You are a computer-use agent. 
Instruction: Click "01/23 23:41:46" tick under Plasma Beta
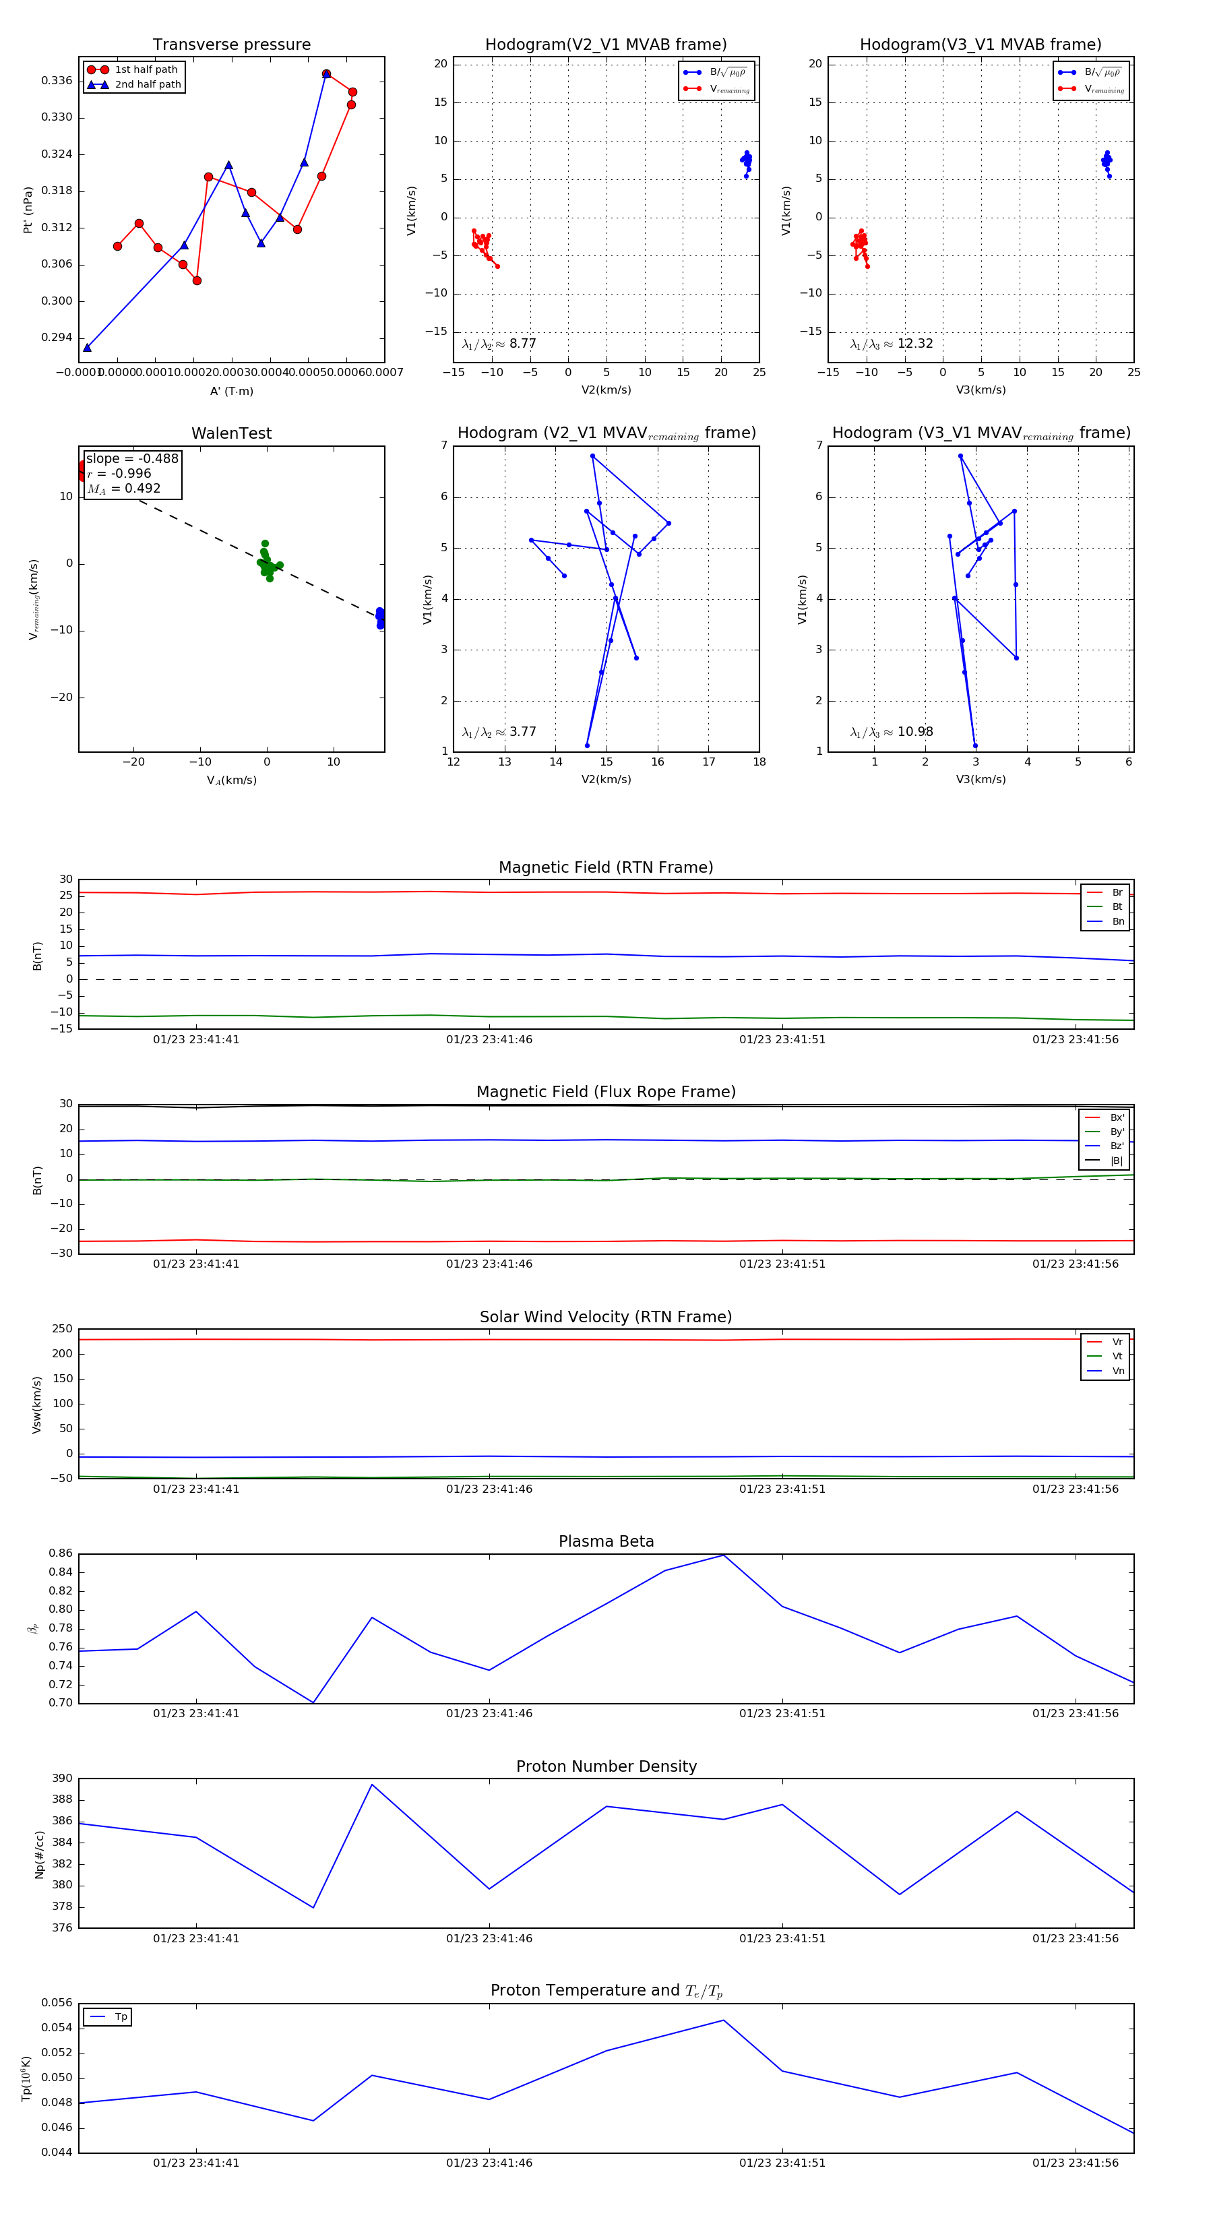[489, 1714]
